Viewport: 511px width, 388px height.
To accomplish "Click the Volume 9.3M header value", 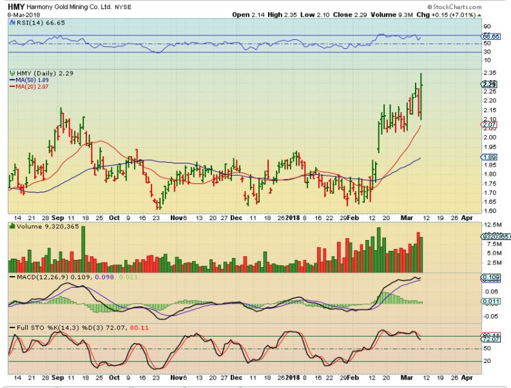I will 392,15.
